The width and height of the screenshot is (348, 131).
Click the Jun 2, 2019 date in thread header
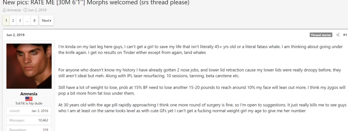pyautogui.click(x=37, y=10)
